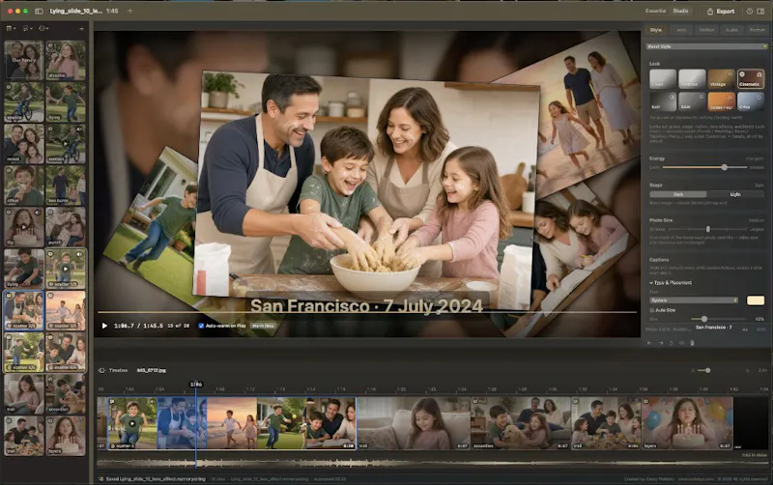Screen dimensions: 773x485
Task: Select the Our Family title thumbnail
Action: [x=23, y=60]
